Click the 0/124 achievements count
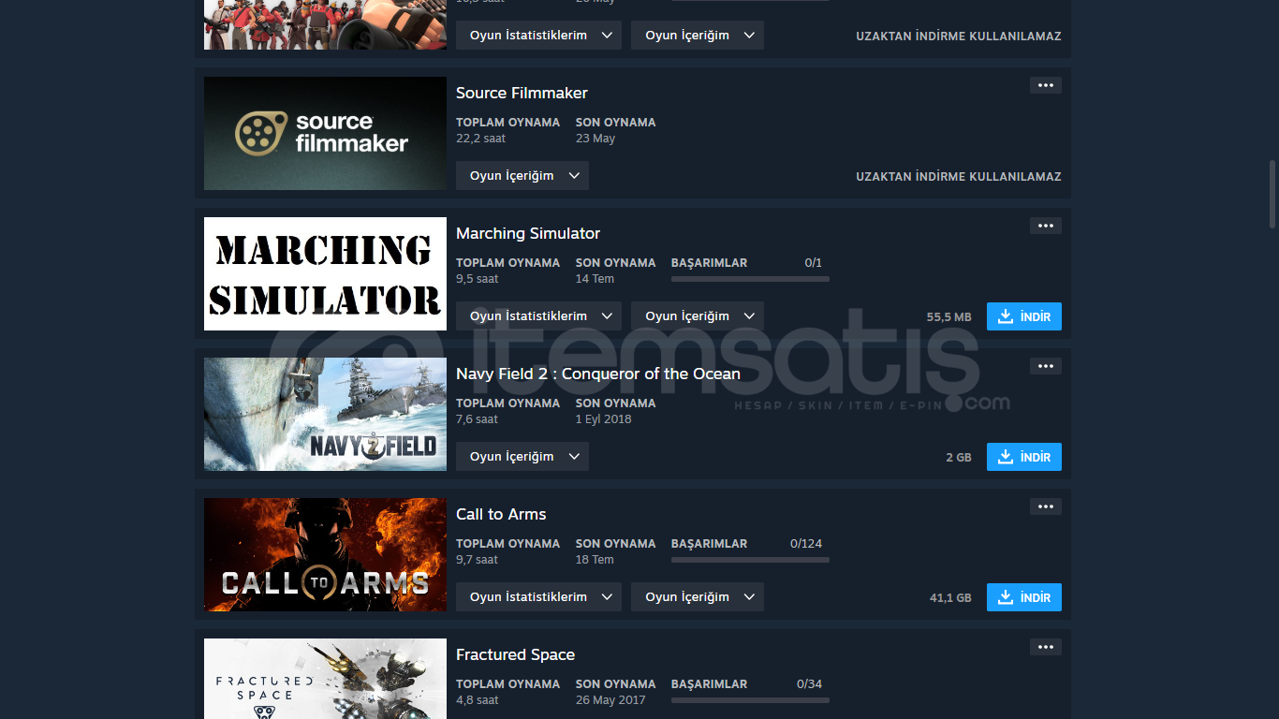The image size is (1279, 719). (806, 544)
